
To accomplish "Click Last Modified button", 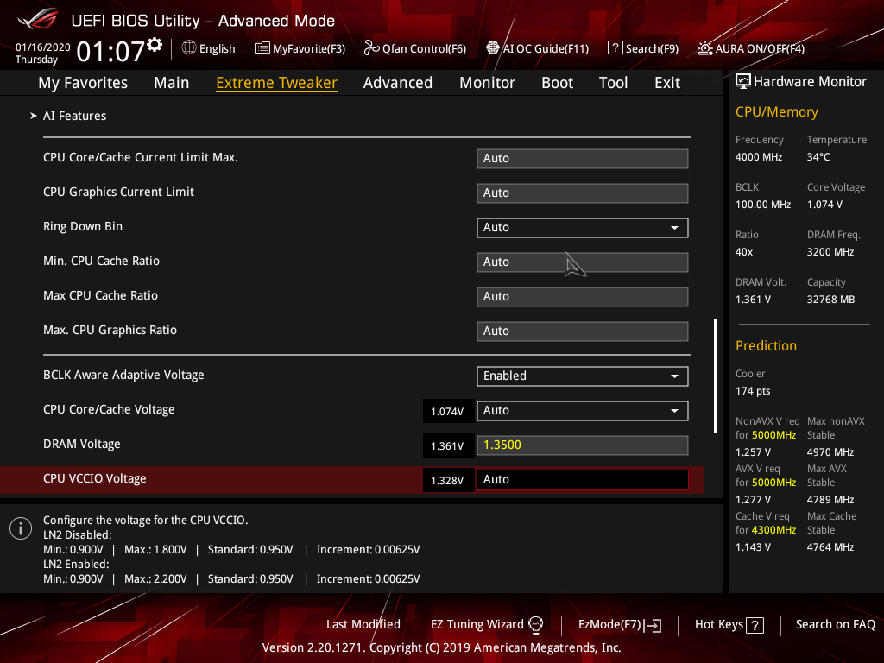I will 363,624.
